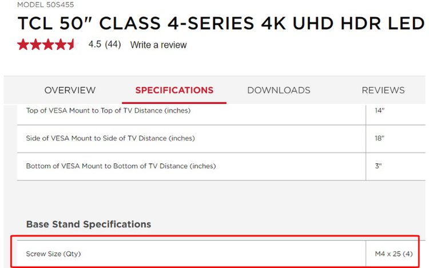This screenshot has width=429, height=268.
Task: Select Top of VESA Mount distance row
Action: (221, 111)
